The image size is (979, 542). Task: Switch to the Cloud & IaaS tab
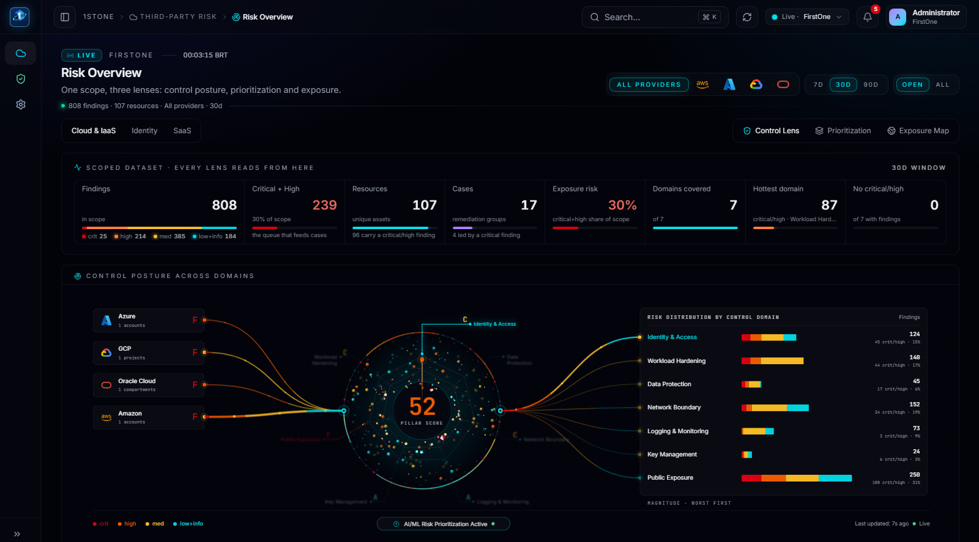pyautogui.click(x=94, y=131)
